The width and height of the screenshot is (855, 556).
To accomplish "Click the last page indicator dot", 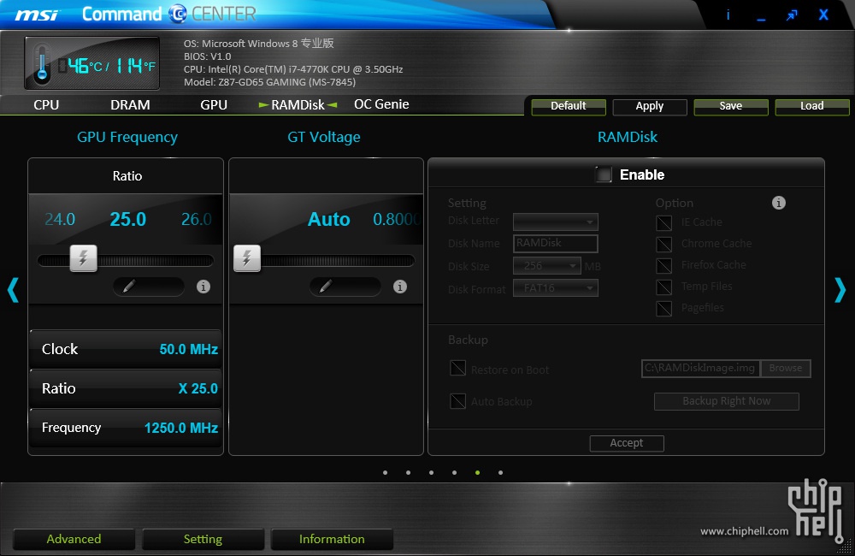I will pyautogui.click(x=500, y=472).
